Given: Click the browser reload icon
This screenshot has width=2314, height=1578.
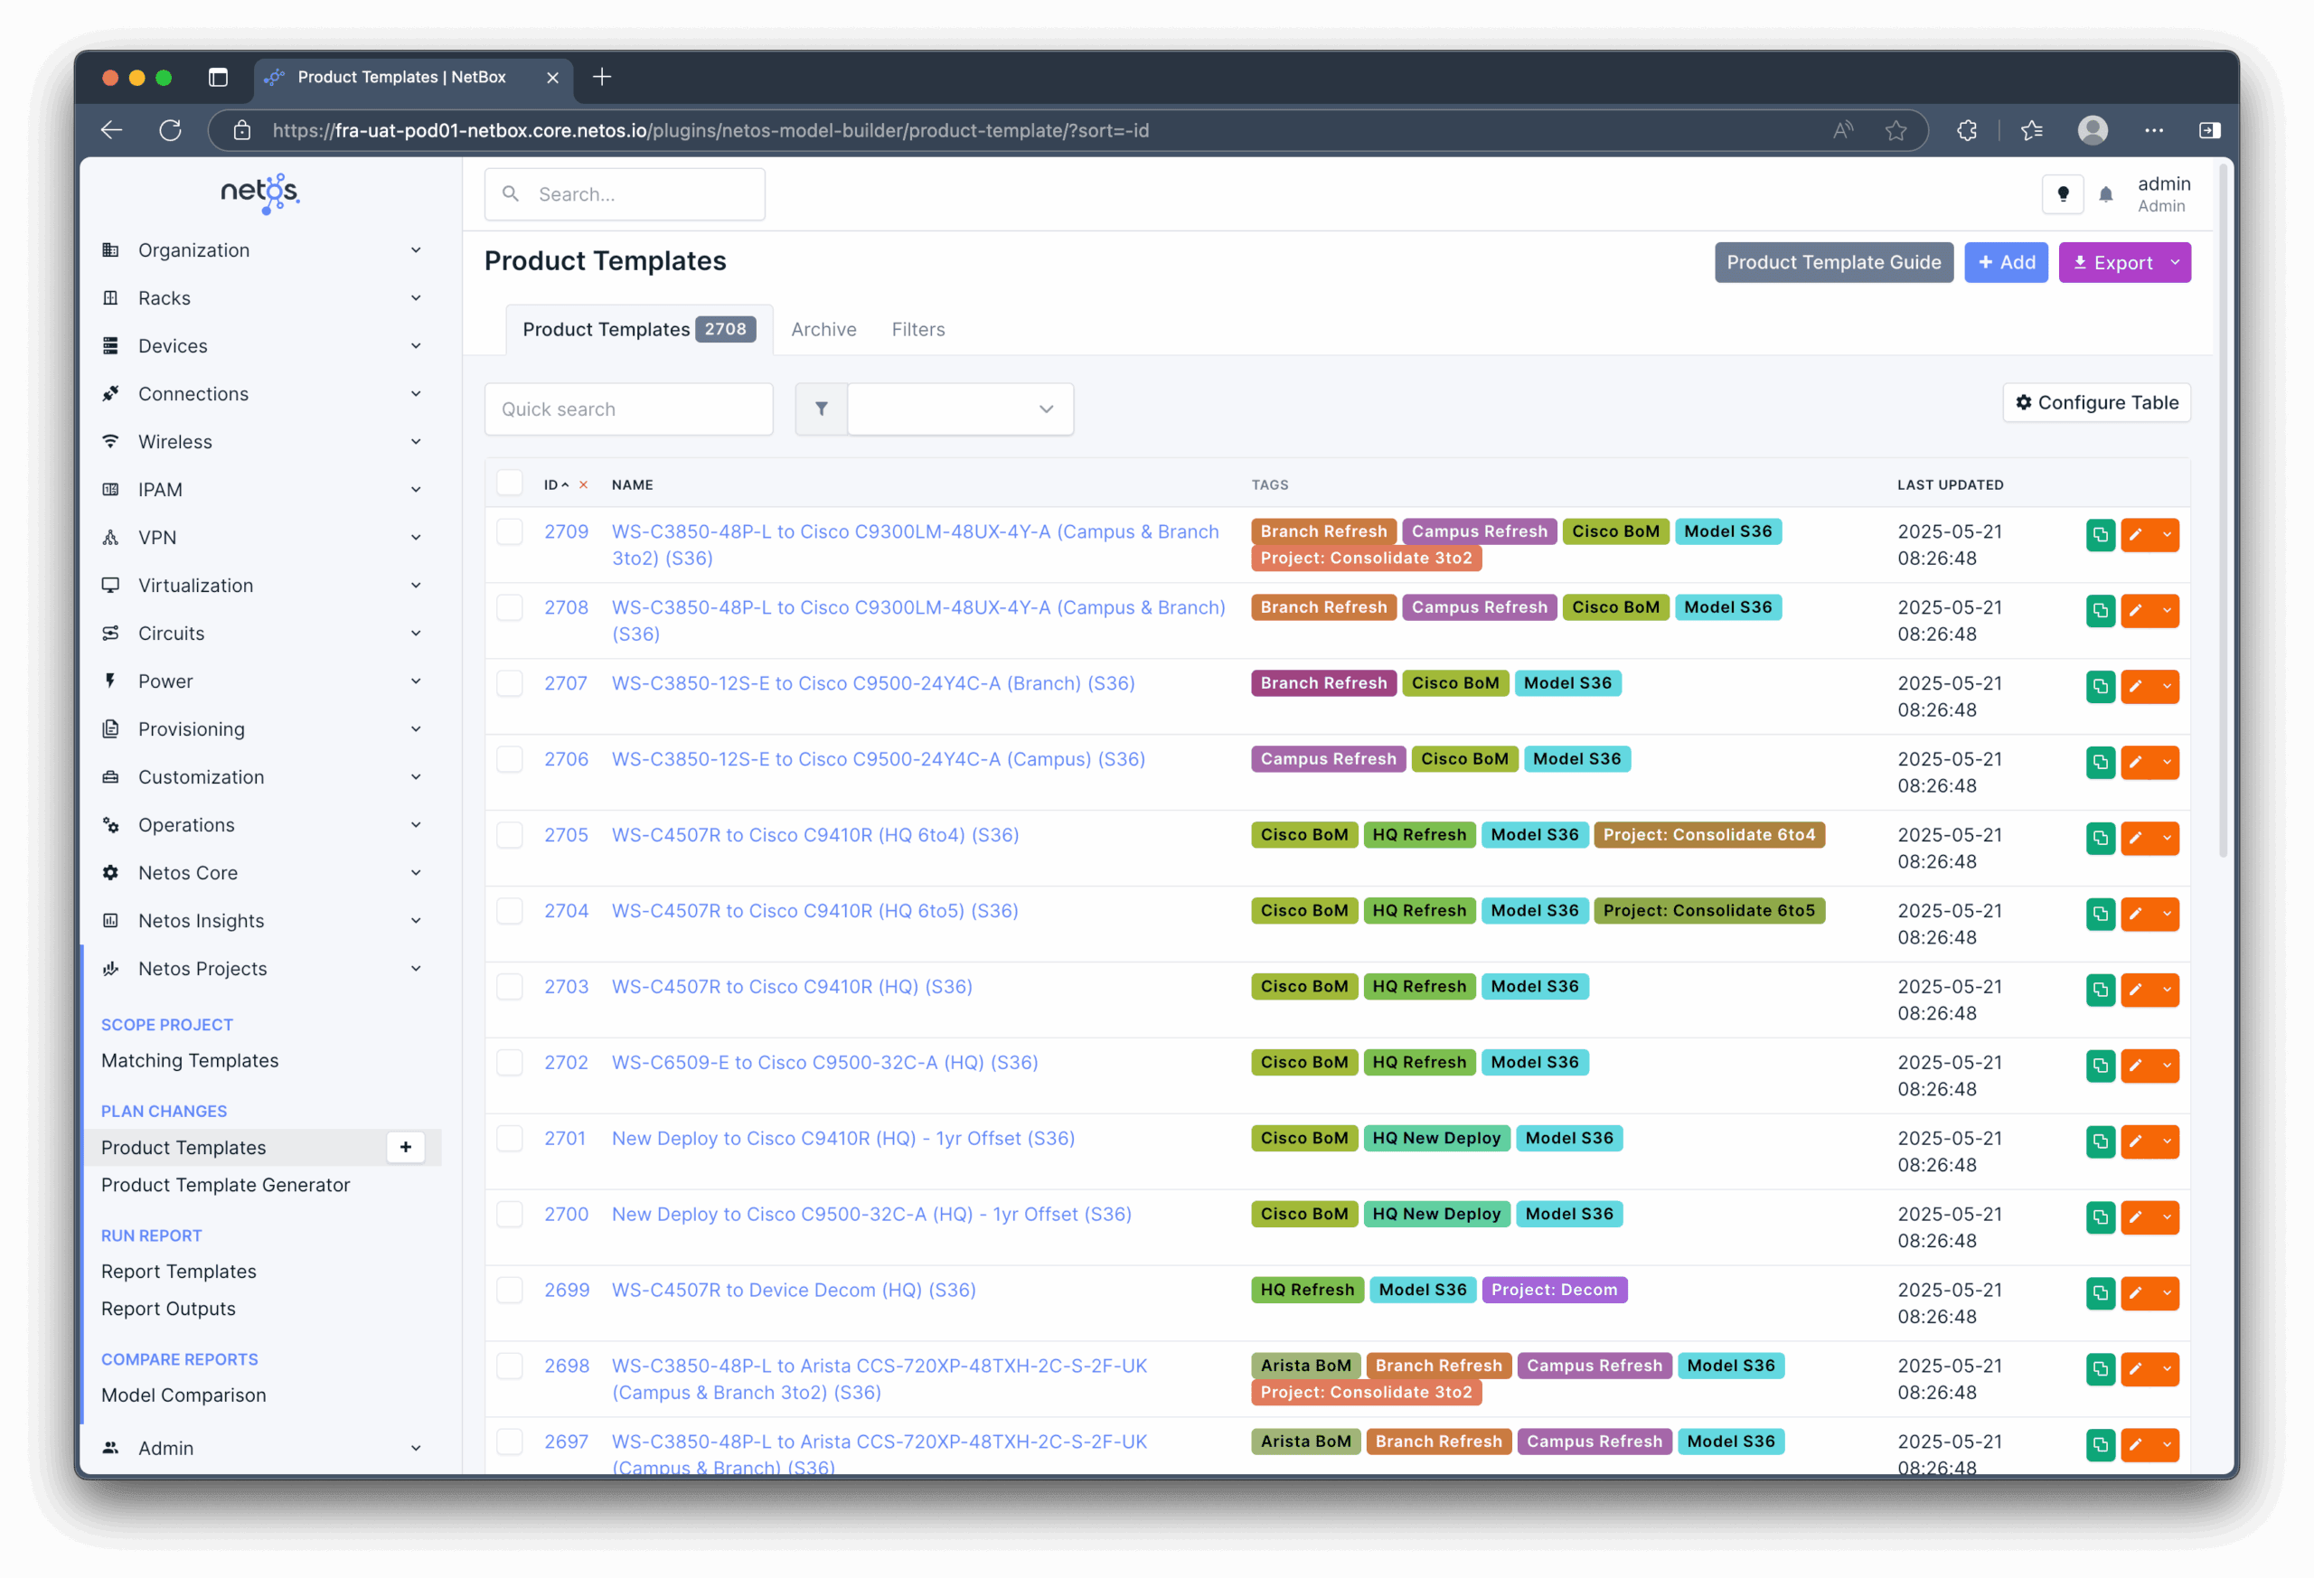Looking at the screenshot, I should click(170, 130).
